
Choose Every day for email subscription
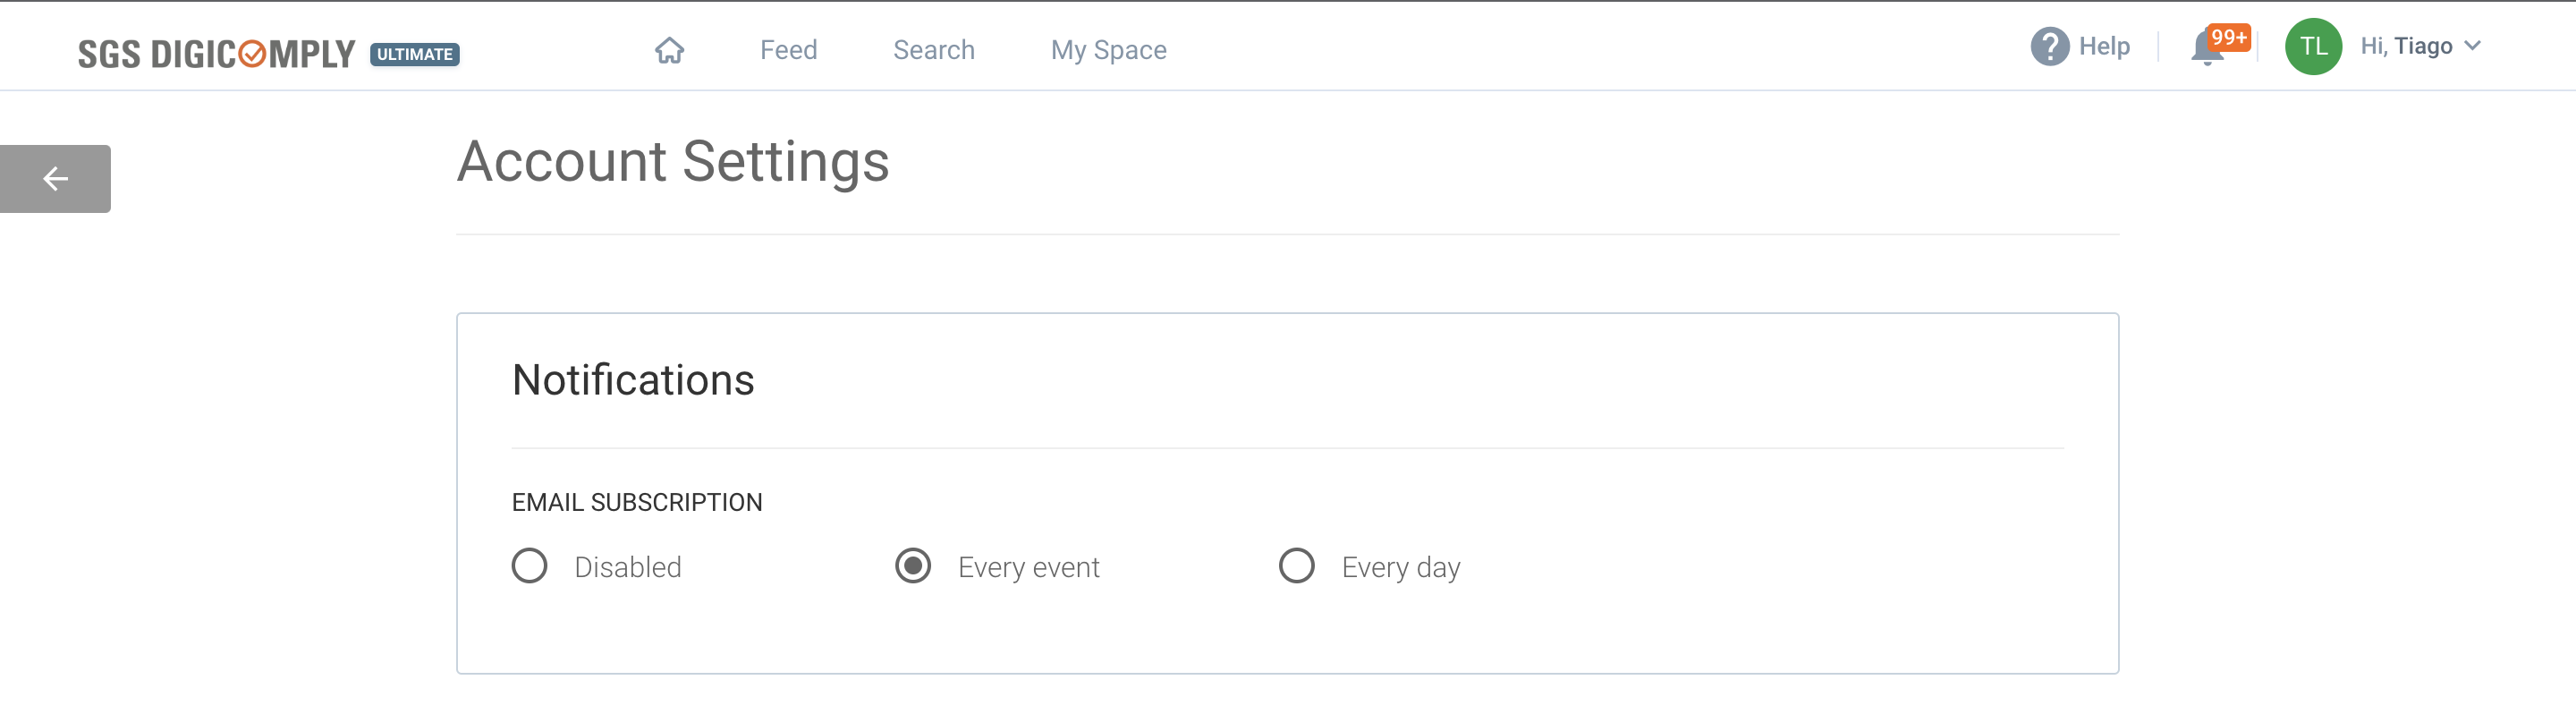pyautogui.click(x=1297, y=565)
